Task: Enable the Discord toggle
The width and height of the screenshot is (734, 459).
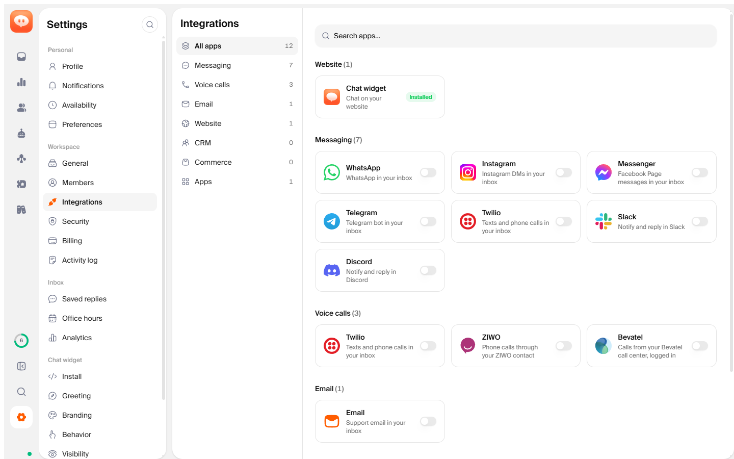Action: pyautogui.click(x=428, y=270)
